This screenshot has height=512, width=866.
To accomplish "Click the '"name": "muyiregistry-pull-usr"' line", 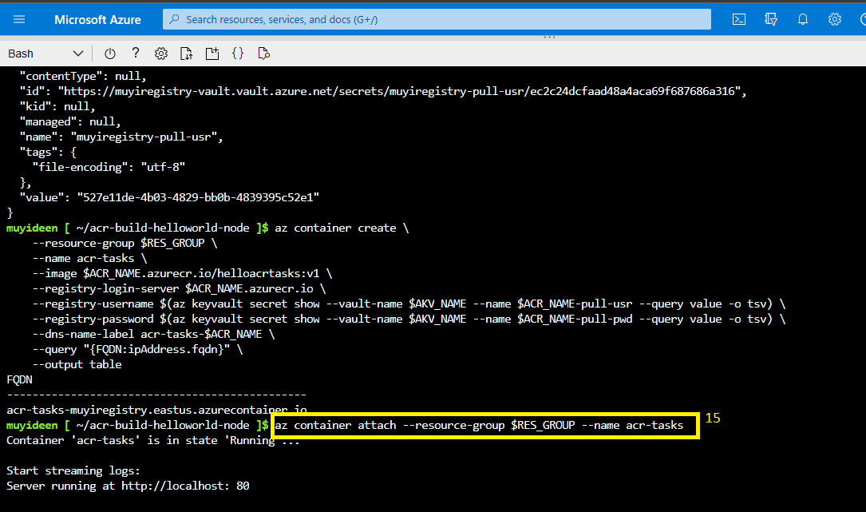I will [121, 137].
